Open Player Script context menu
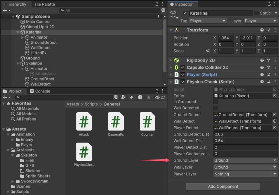 (275, 75)
